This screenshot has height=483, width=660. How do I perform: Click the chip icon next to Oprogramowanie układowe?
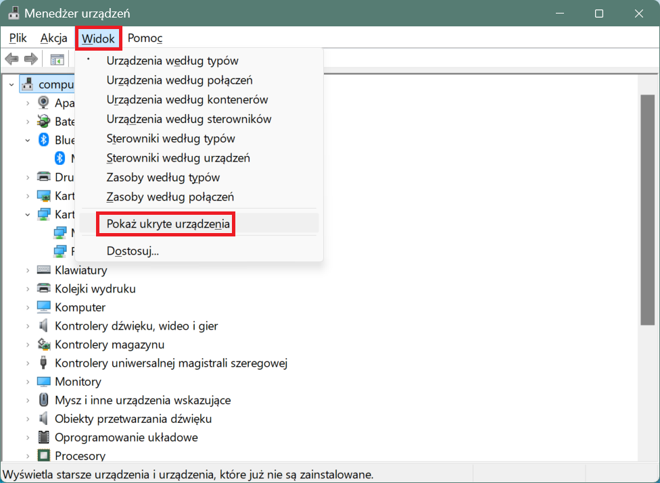tap(43, 437)
